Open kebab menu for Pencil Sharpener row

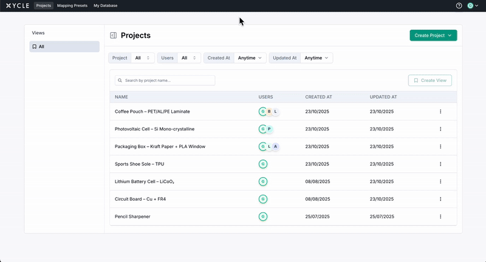point(440,217)
